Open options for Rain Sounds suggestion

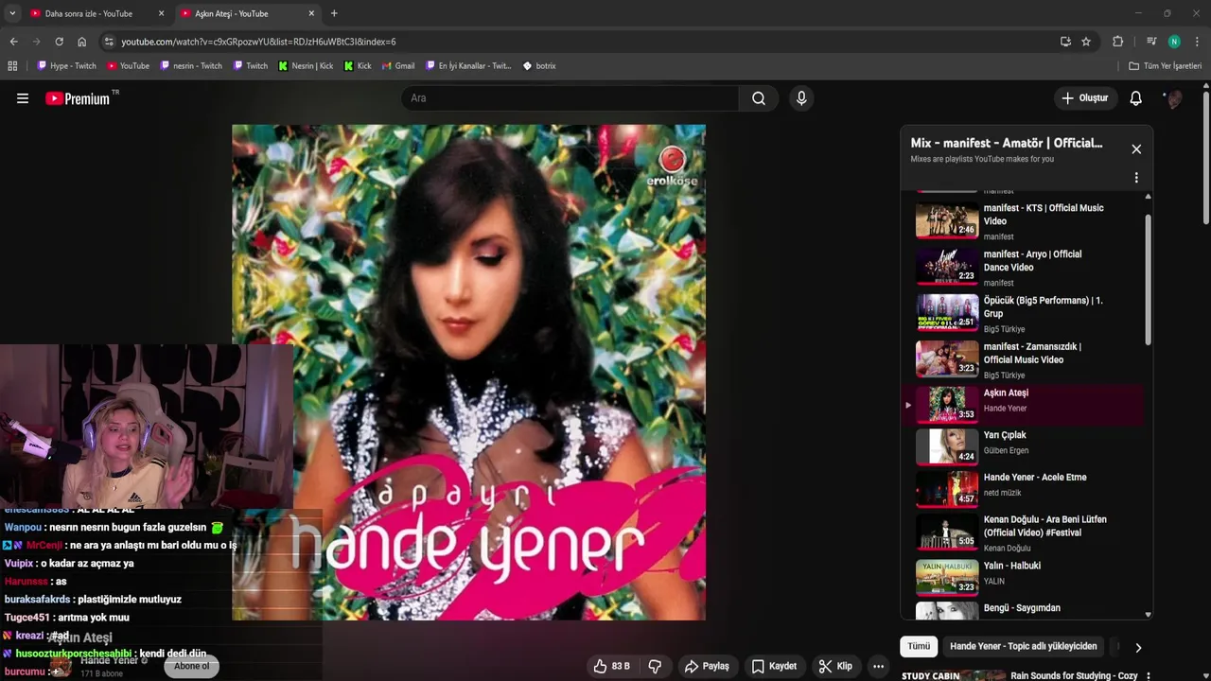coord(1148,676)
